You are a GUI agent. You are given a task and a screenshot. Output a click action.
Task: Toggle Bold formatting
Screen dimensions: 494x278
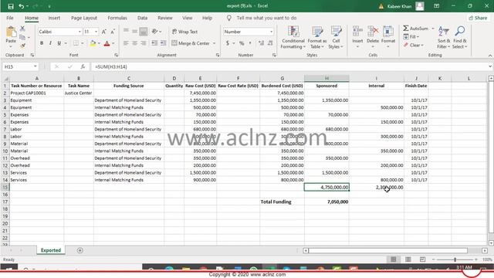pos(42,43)
